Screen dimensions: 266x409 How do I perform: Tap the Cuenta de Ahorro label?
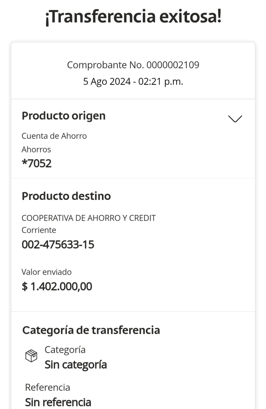pyautogui.click(x=54, y=136)
